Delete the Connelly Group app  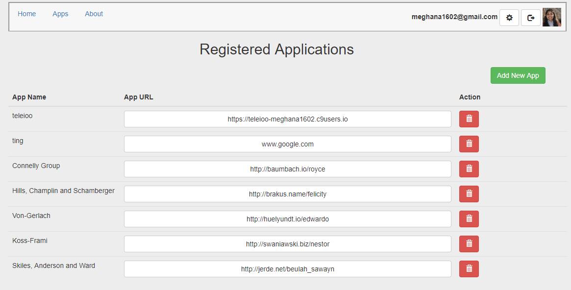click(x=469, y=169)
